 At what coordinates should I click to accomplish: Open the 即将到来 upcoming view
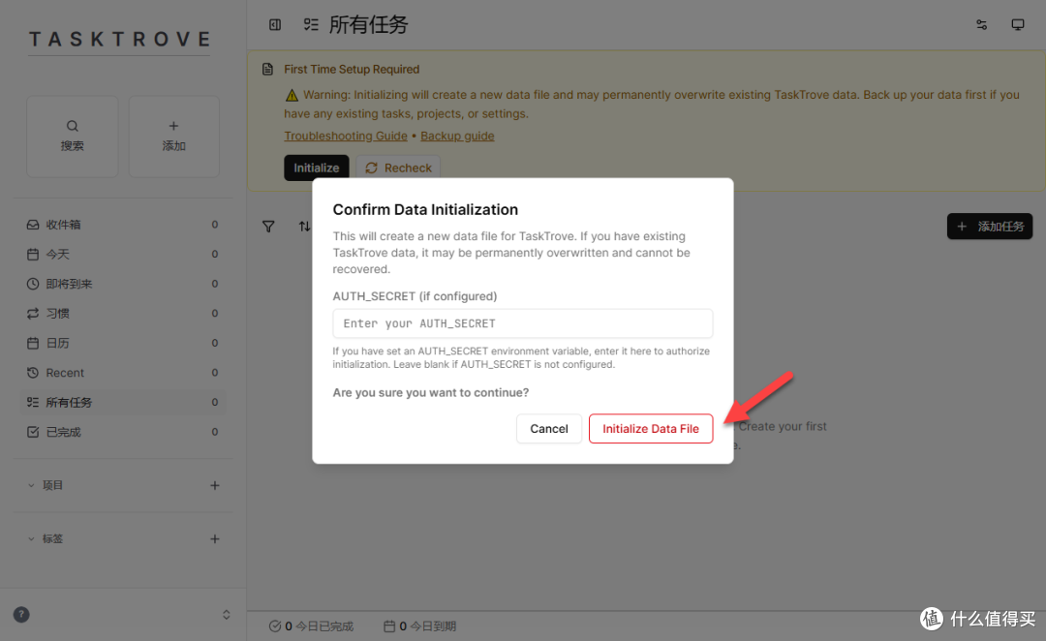click(x=123, y=284)
